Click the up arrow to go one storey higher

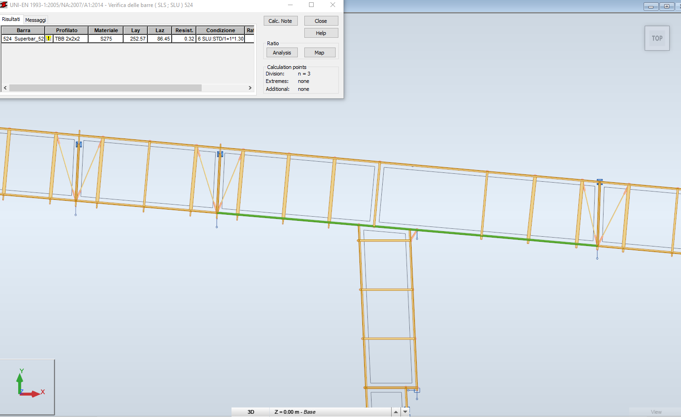point(397,411)
